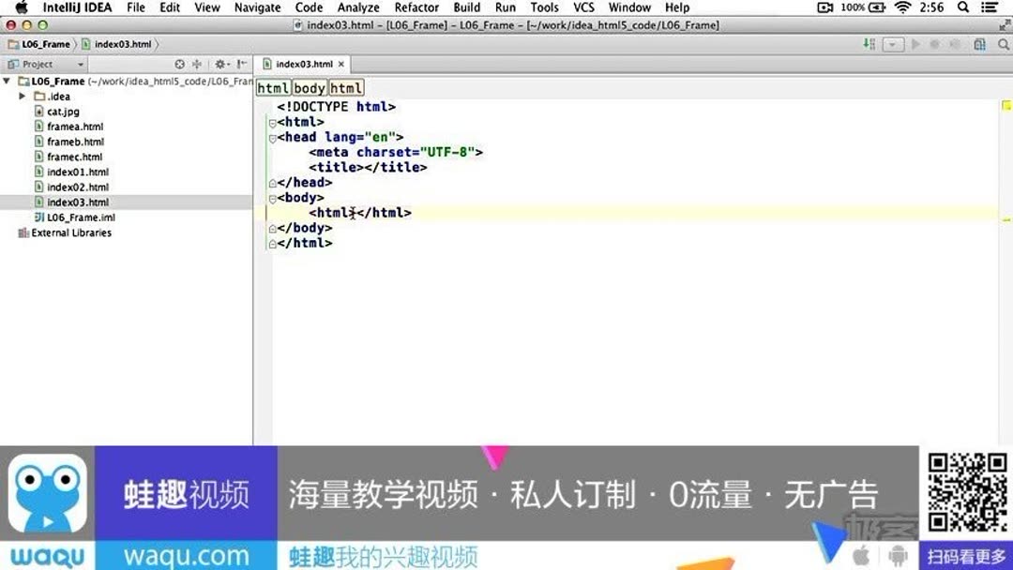Click the VCS update green arrow icon

click(x=870, y=43)
